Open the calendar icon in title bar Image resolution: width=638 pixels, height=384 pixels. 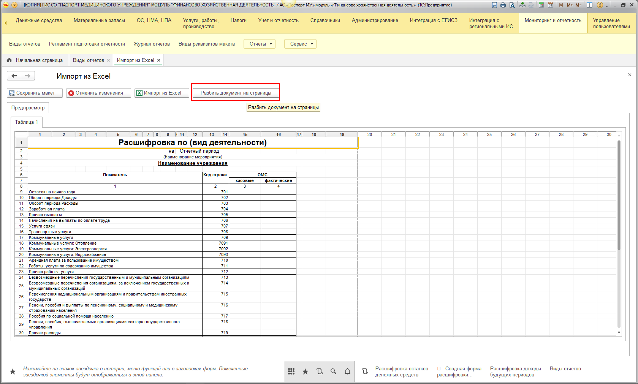click(550, 5)
